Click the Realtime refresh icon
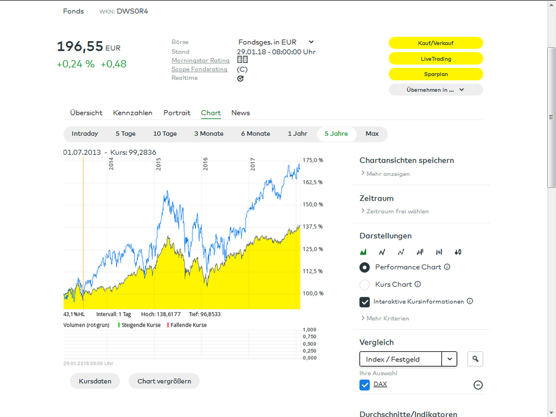556x417 pixels. click(x=240, y=79)
